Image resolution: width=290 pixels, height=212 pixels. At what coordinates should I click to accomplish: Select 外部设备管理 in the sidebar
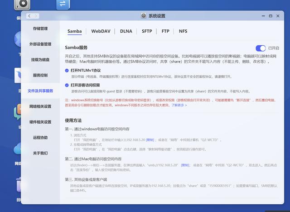[40, 44]
